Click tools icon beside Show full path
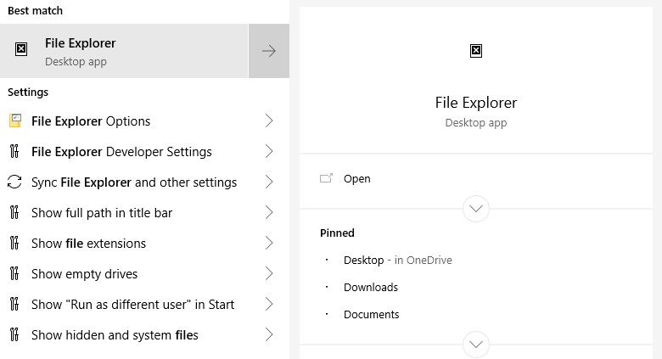 14,212
